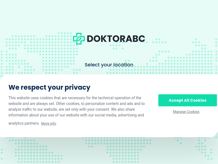
Task: Click the 'Select your location' heading
Action: click(109, 65)
